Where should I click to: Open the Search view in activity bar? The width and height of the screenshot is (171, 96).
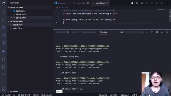(x=3, y=12)
